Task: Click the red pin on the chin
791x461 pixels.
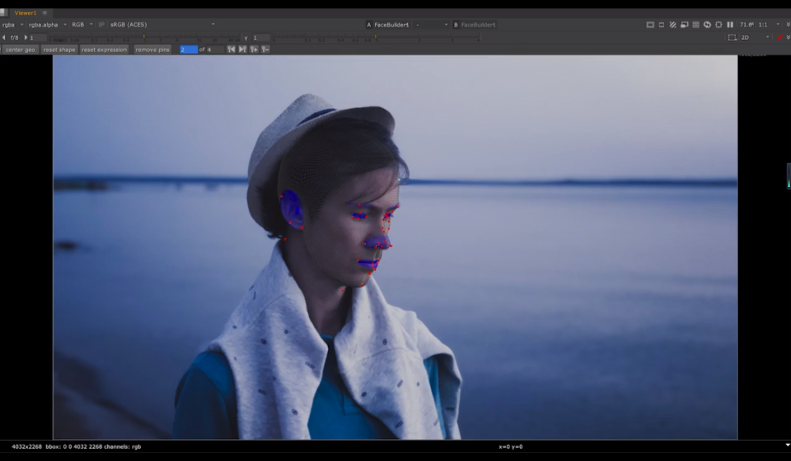Action: pyautogui.click(x=362, y=285)
